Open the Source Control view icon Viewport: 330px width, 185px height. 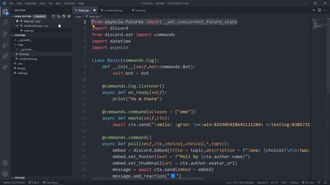(5, 34)
